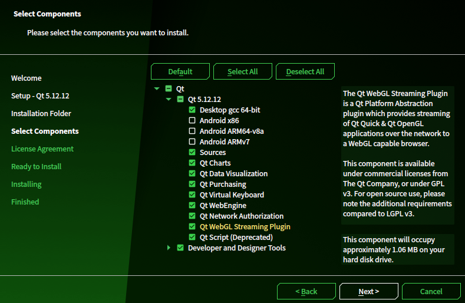Click the Finished step label
Image resolution: width=465 pixels, height=303 pixels.
[25, 202]
